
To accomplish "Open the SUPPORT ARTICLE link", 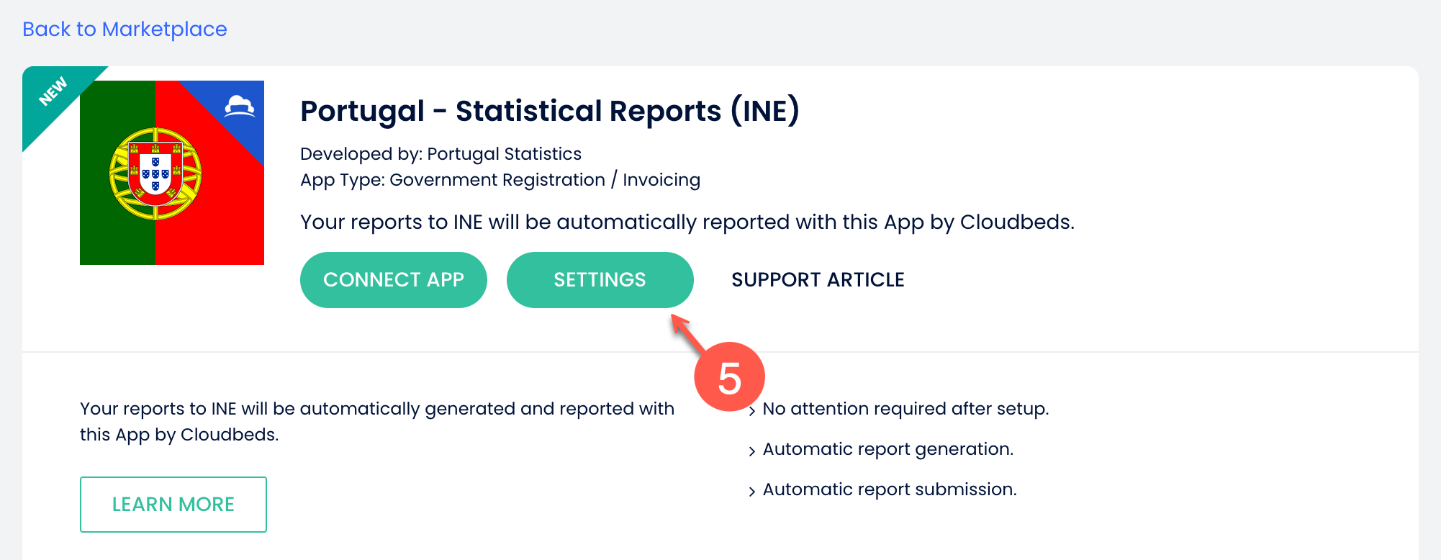I will (818, 280).
